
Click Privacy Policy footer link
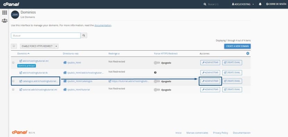(220, 132)
